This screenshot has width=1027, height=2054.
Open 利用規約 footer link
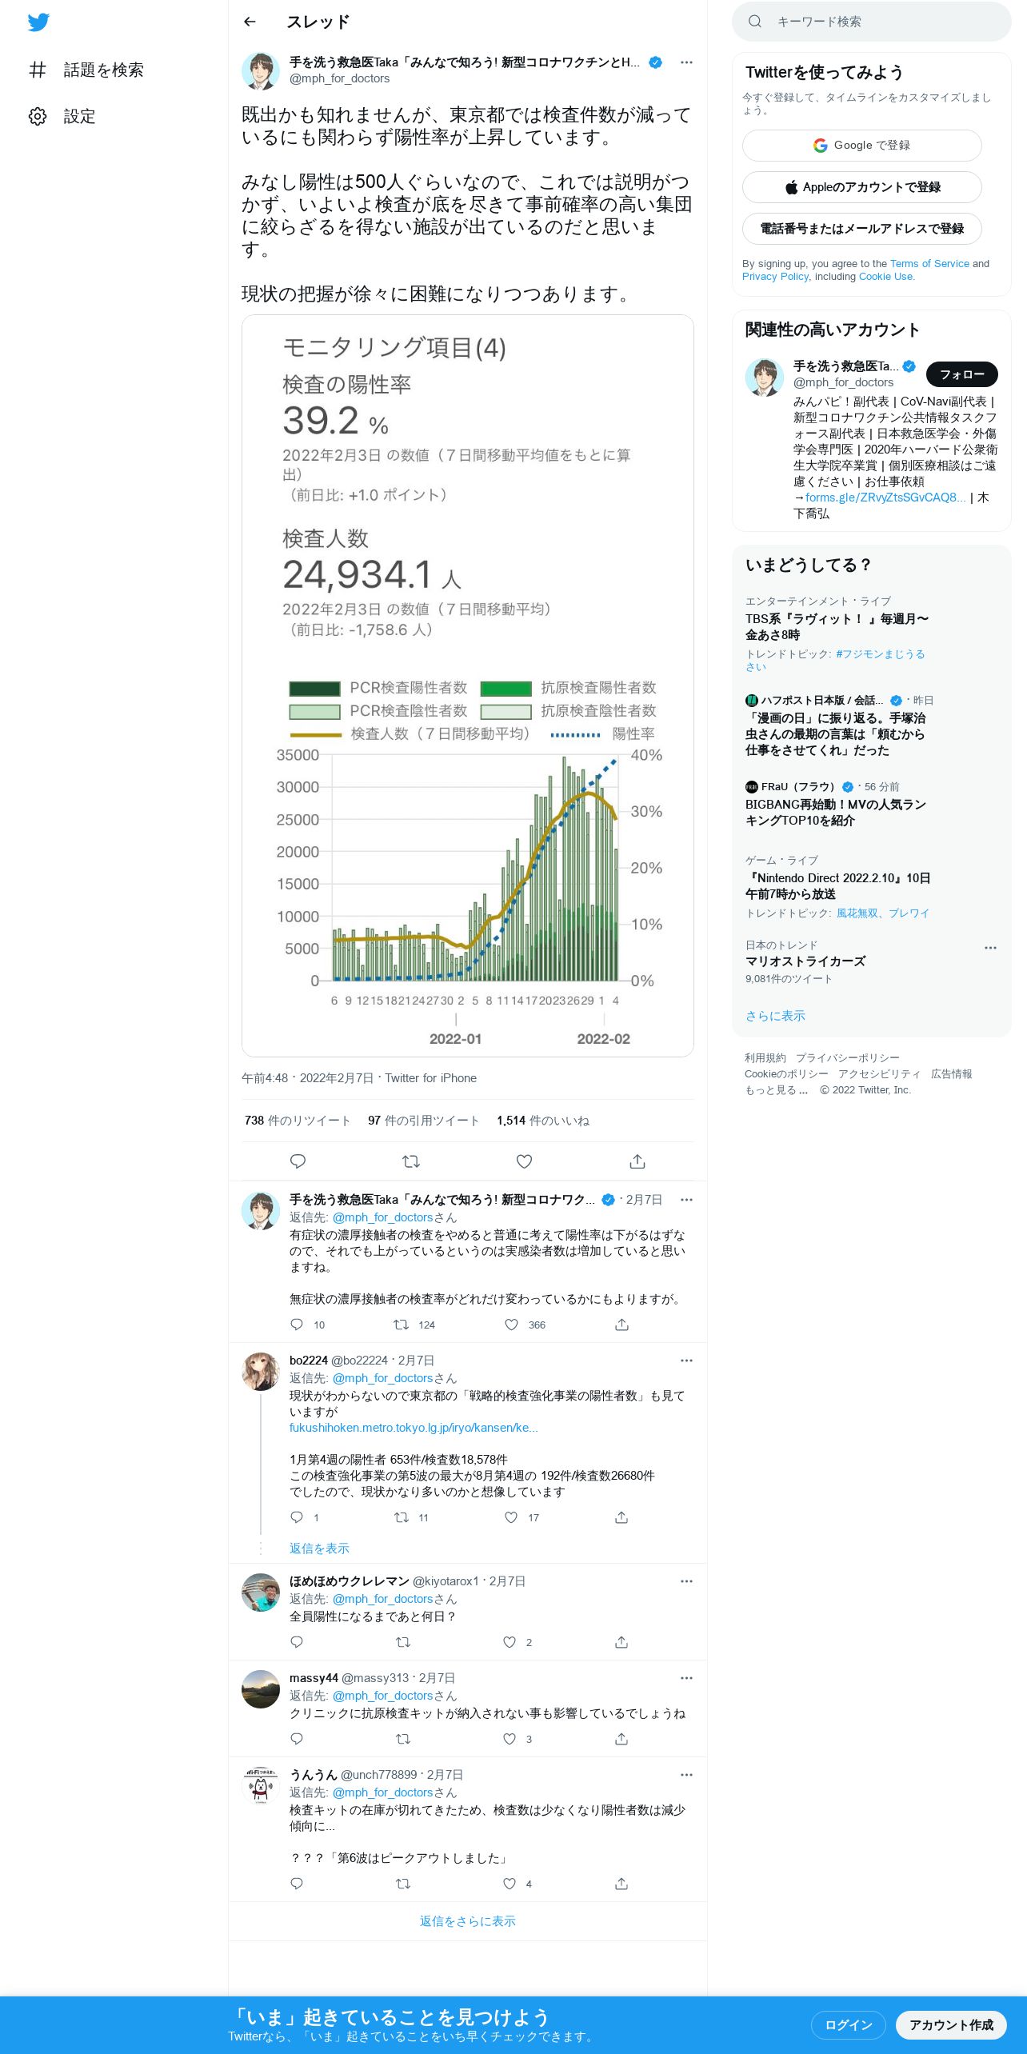coord(765,1058)
